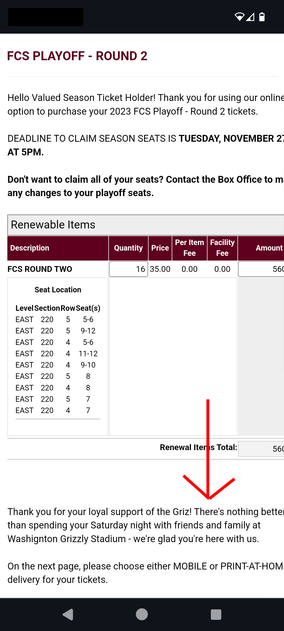Click the Quantity column header
The image size is (284, 631).
tap(128, 248)
